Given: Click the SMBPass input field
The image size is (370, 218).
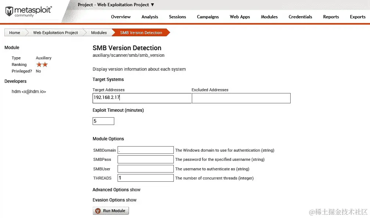Looking at the screenshot, I should 146,159.
